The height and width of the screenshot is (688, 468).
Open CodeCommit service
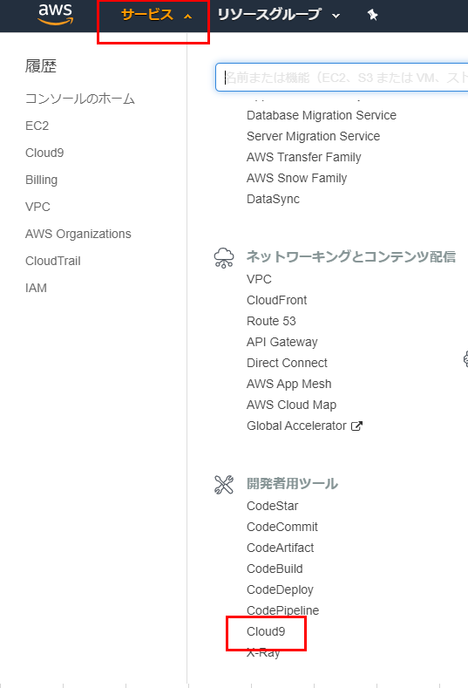tap(282, 527)
